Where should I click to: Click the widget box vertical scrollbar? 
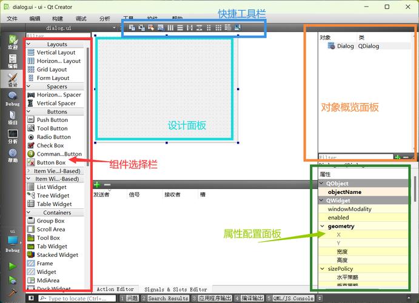[x=88, y=107]
